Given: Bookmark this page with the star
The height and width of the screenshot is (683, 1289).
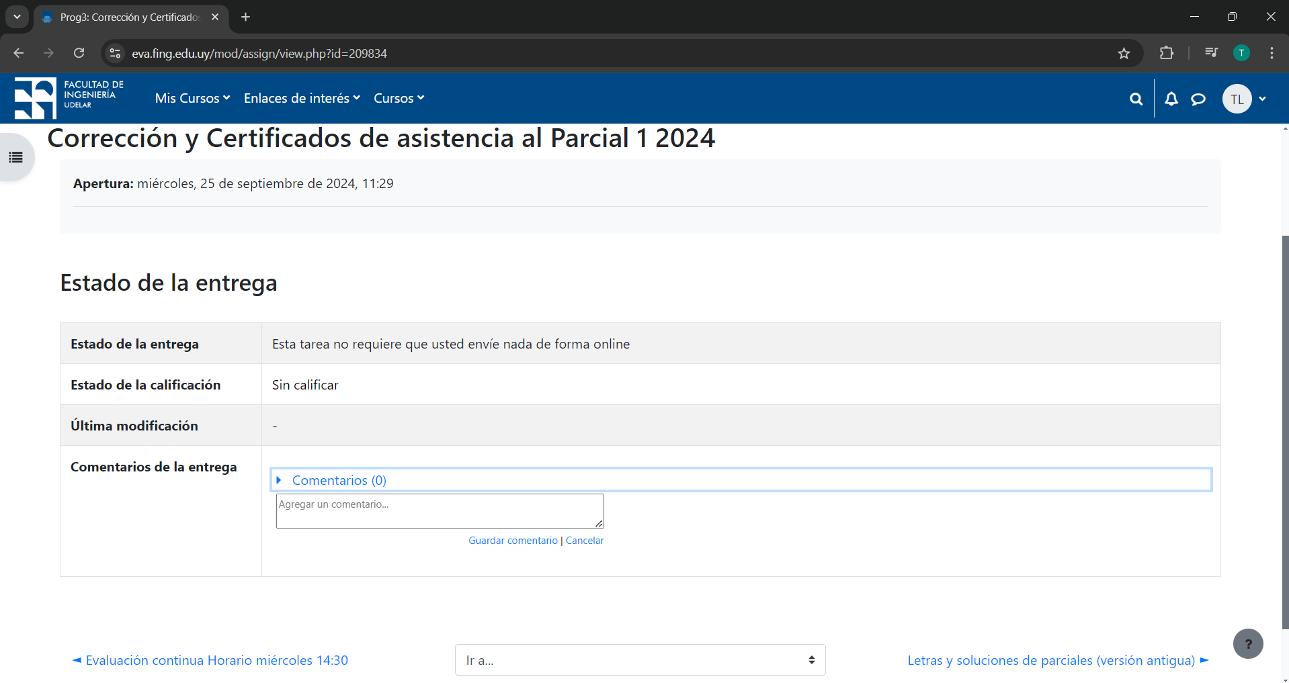Looking at the screenshot, I should [1124, 53].
